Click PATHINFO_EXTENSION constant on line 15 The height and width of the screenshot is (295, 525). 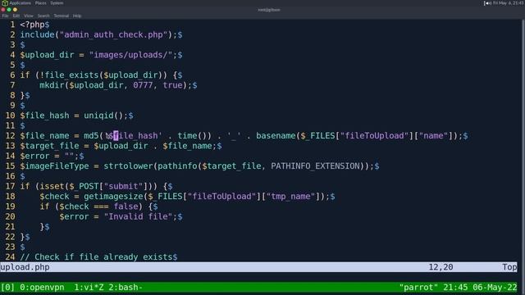pos(315,166)
